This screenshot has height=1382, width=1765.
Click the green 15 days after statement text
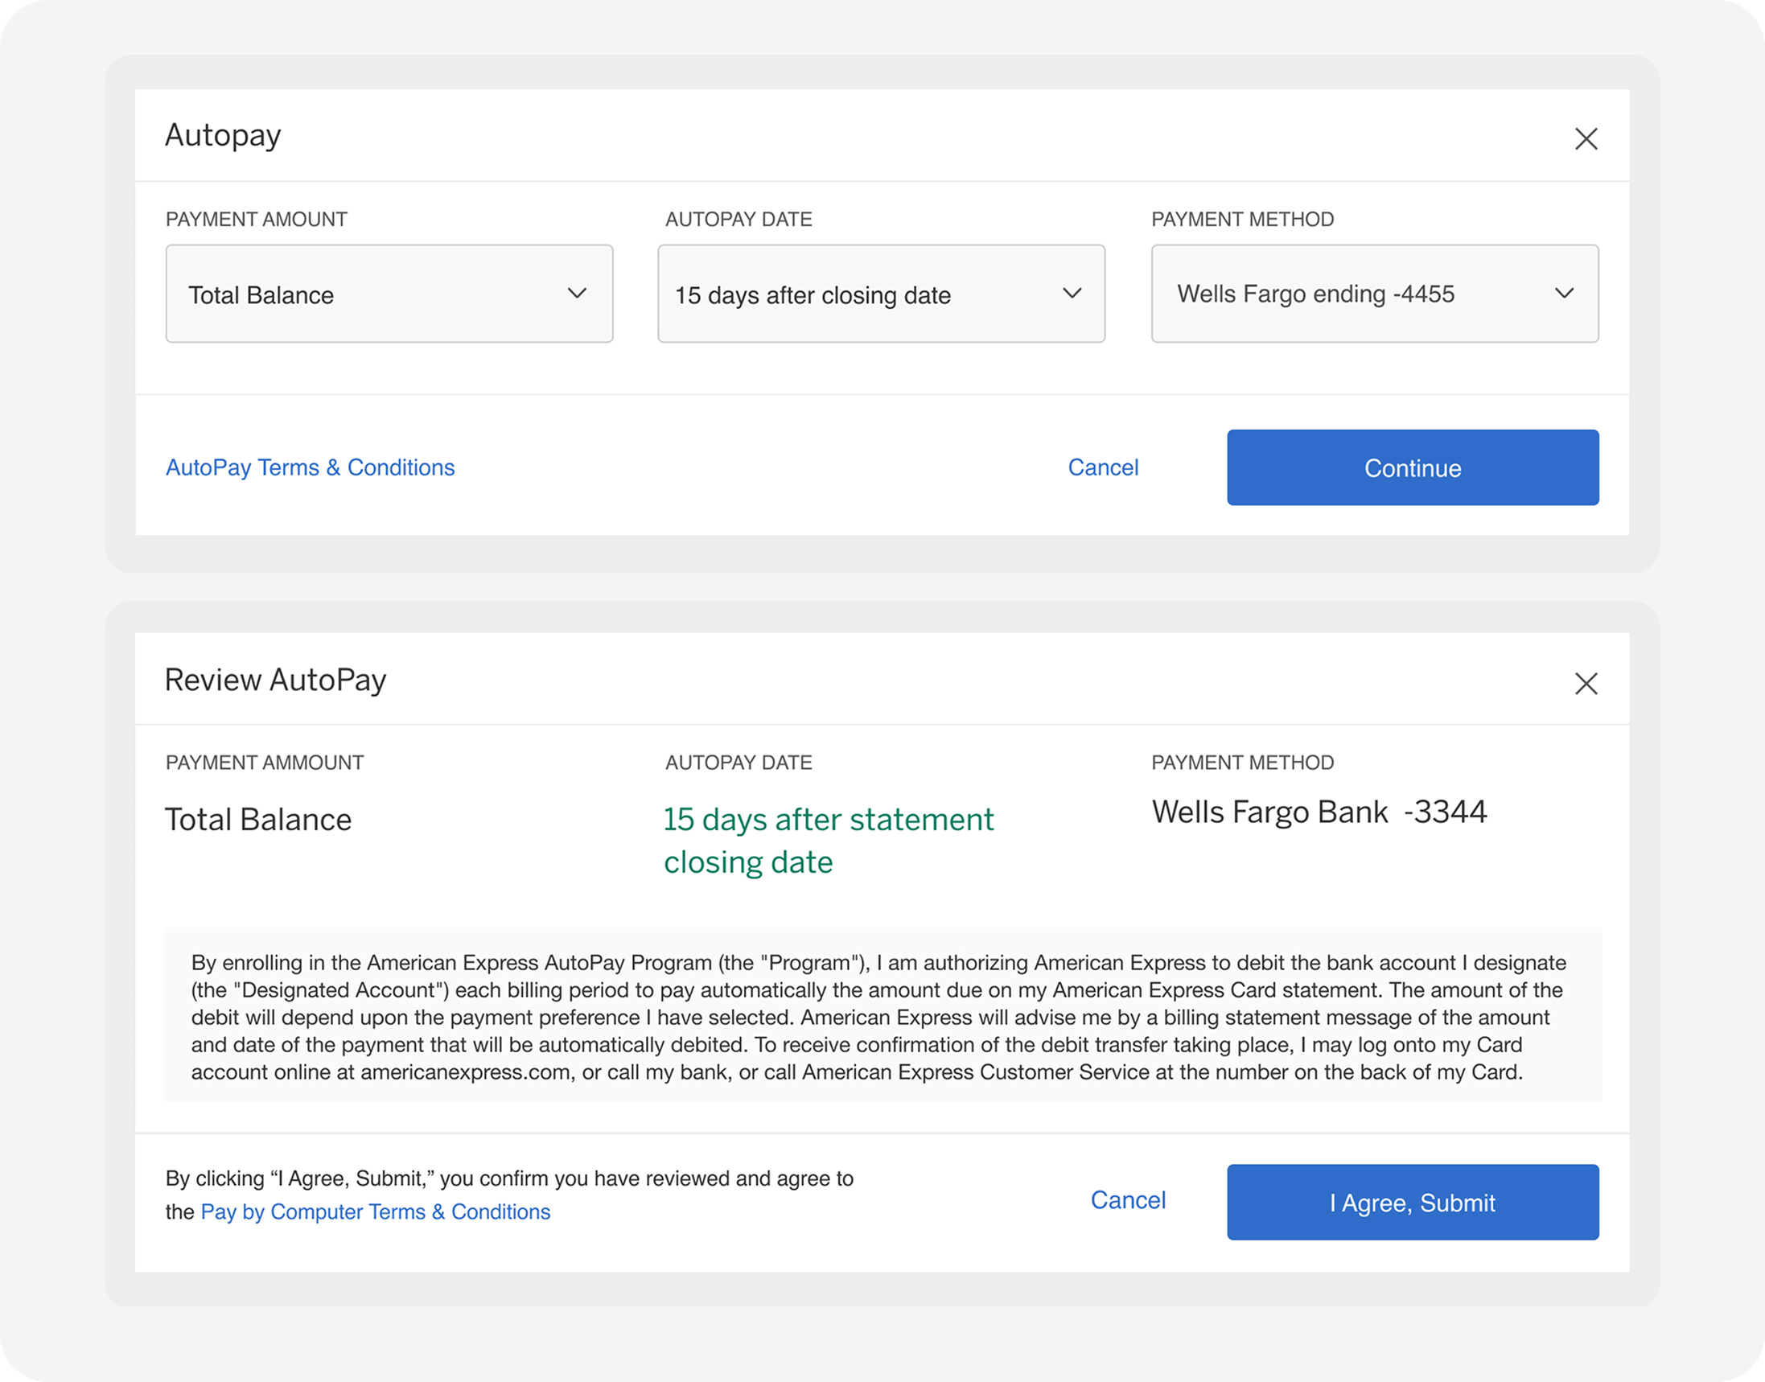(829, 841)
